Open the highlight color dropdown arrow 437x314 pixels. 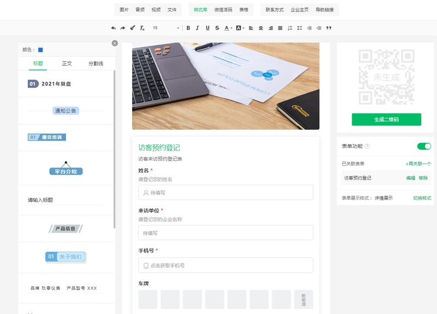pos(245,27)
